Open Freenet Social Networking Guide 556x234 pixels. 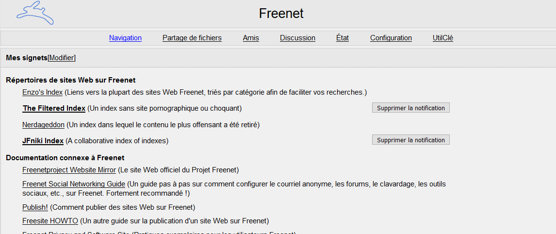click(74, 184)
